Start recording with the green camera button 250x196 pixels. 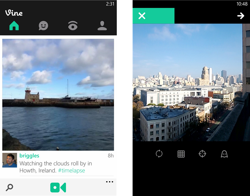(58, 187)
